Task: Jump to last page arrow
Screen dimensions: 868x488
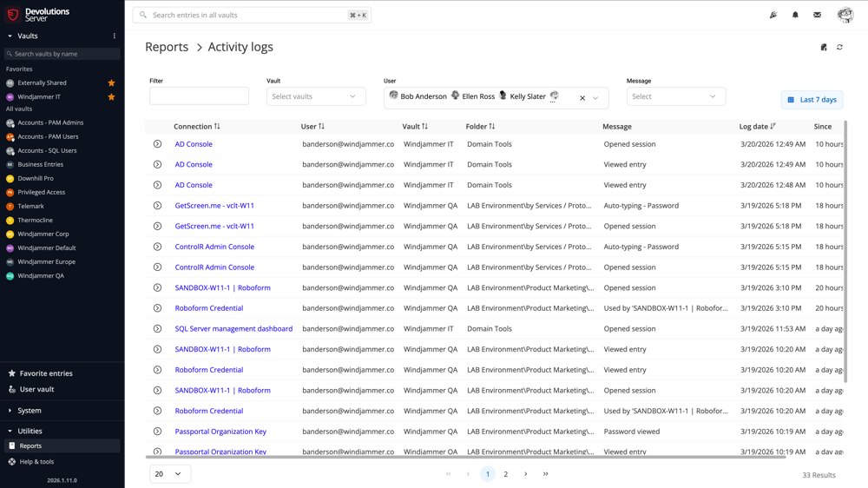Action: [545, 474]
